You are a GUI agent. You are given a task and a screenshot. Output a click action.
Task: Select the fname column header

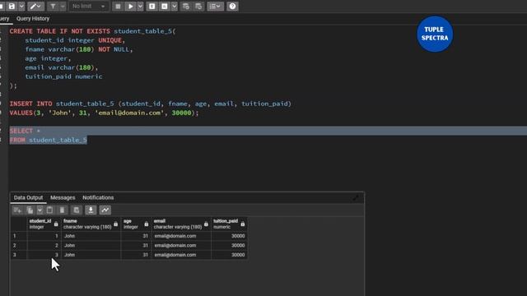91,224
